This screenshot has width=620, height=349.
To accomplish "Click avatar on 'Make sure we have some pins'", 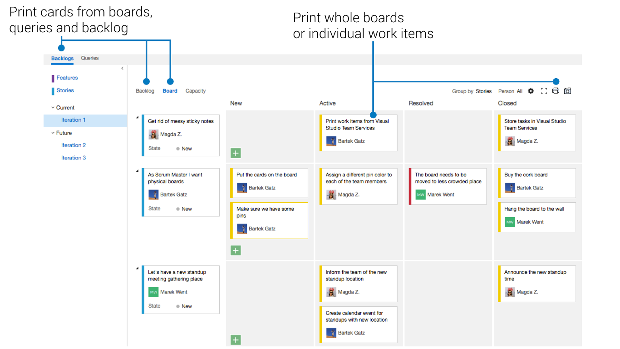I will pos(242,229).
